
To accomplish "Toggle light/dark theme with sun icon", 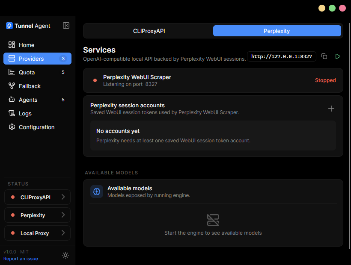I will click(x=65, y=255).
